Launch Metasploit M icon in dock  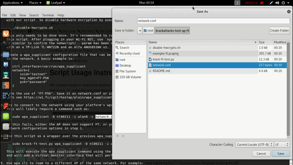point(6,65)
